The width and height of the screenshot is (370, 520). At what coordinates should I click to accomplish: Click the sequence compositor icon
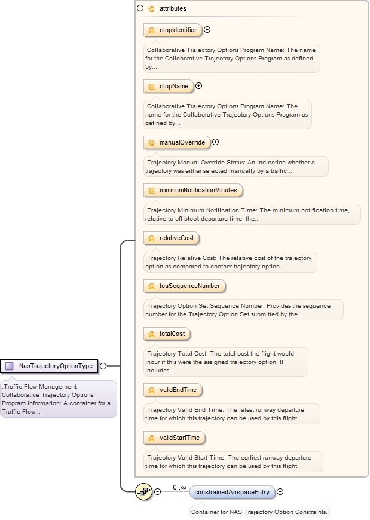pos(143,492)
